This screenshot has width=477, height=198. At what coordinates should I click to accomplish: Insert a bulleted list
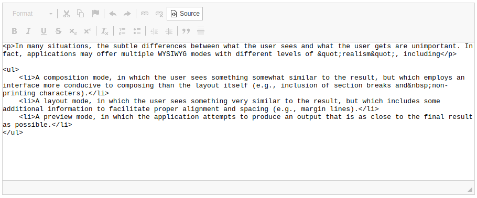(x=137, y=31)
